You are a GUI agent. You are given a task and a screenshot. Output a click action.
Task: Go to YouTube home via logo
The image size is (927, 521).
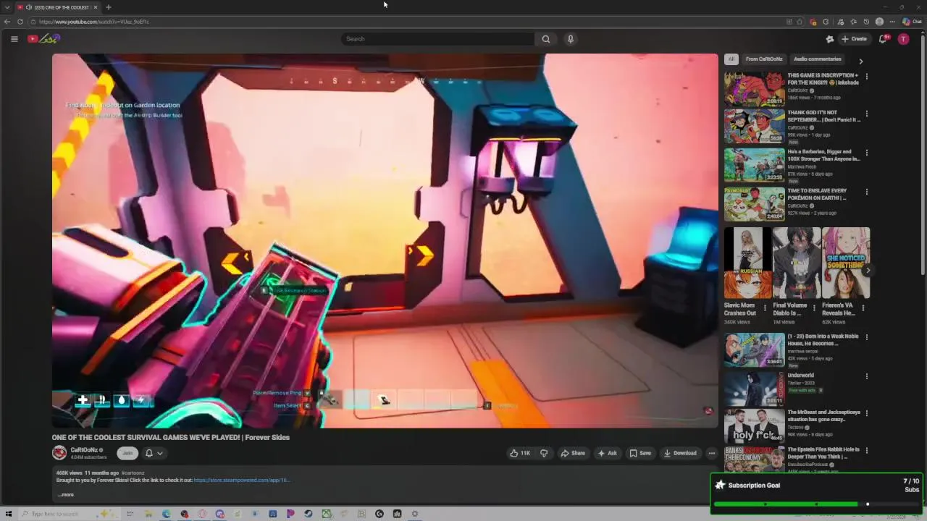(x=43, y=39)
